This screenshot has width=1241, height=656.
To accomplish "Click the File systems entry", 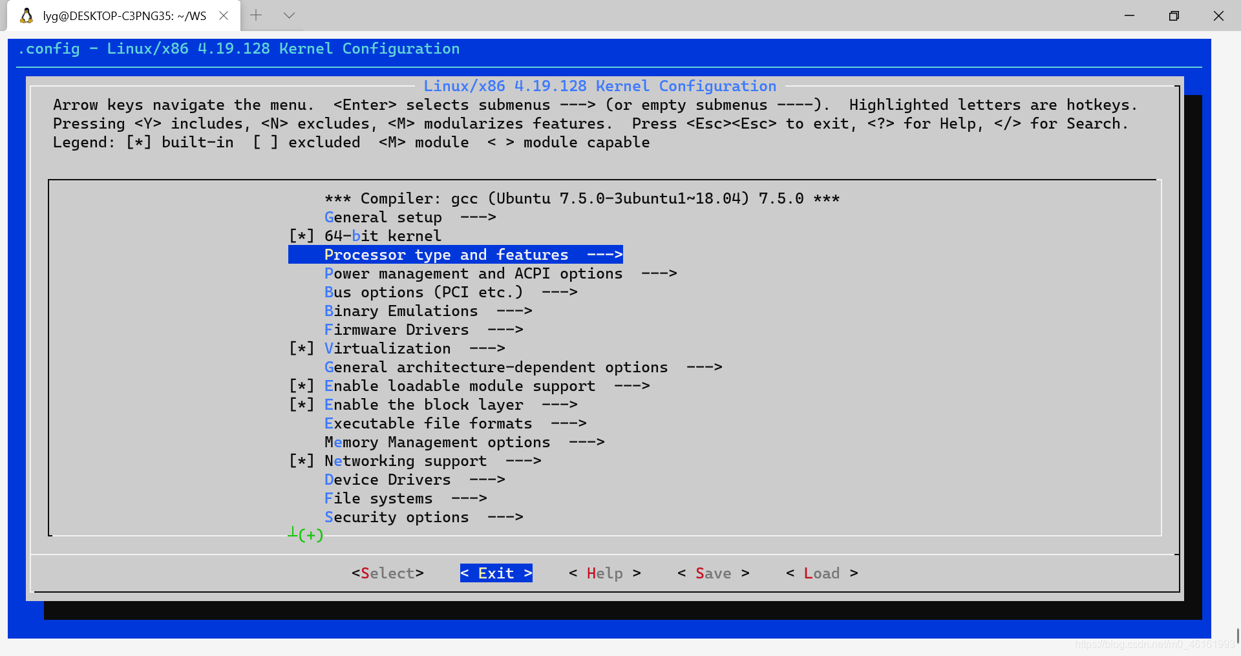I will tap(405, 498).
